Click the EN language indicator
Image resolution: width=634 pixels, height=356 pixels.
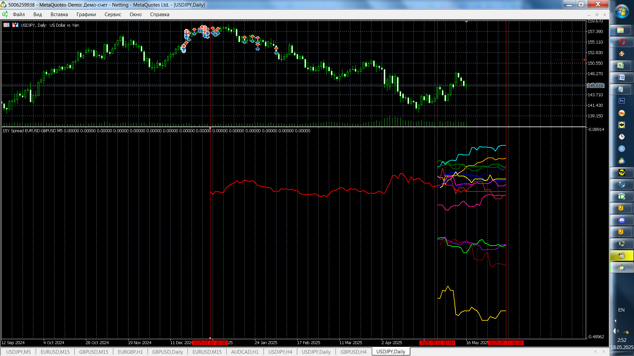click(x=621, y=310)
